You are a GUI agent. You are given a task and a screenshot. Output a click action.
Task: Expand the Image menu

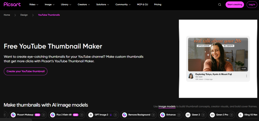point(50,5)
